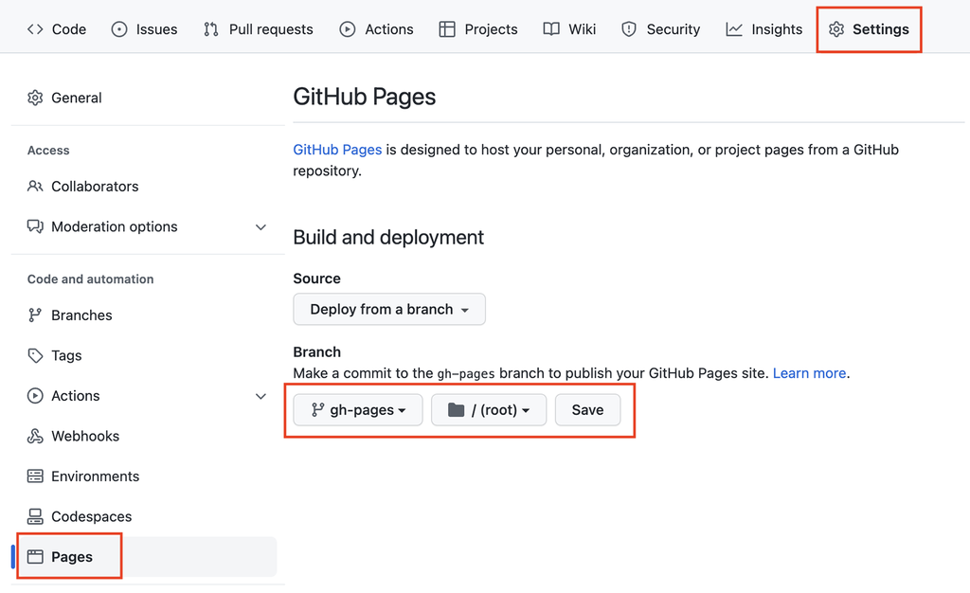
Task: Click the Security shield icon
Action: 628,28
